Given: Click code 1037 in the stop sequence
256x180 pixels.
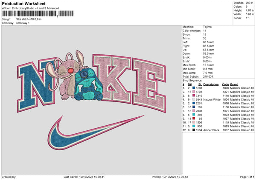Looking at the screenshot, I should click(x=226, y=118).
